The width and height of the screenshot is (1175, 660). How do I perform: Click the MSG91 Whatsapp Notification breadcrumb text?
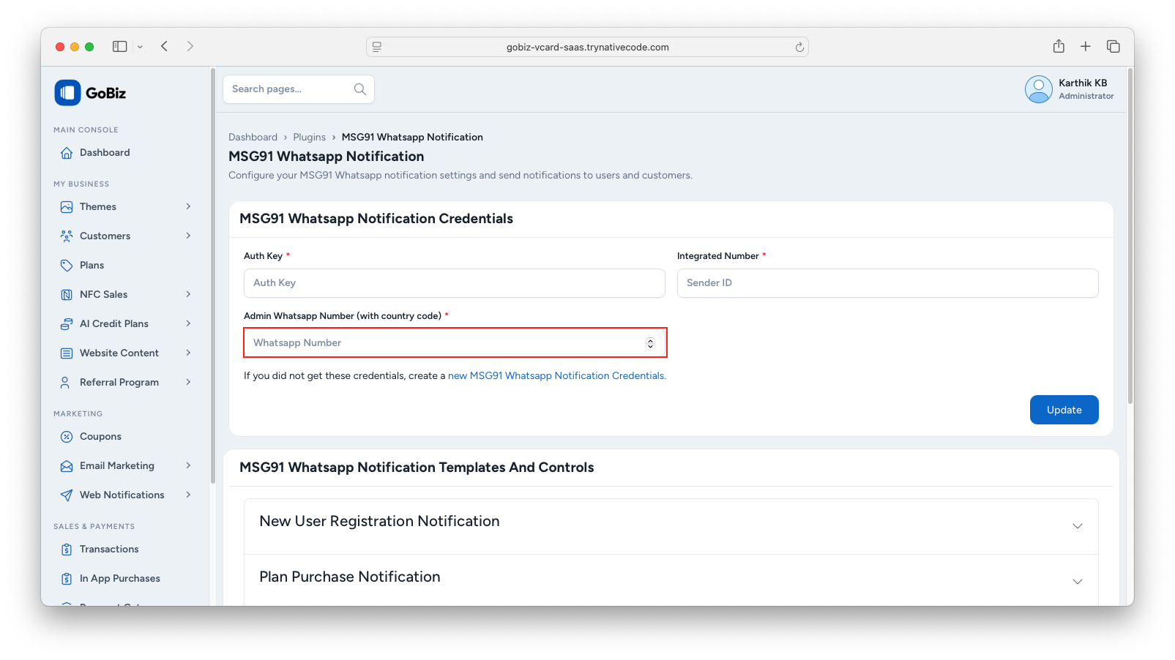point(412,138)
